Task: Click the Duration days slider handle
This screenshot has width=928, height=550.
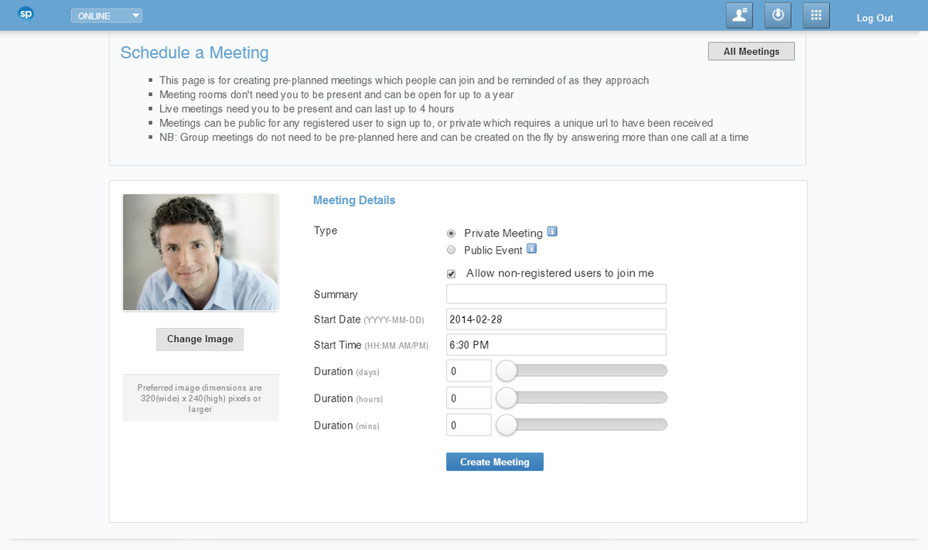Action: (x=507, y=371)
